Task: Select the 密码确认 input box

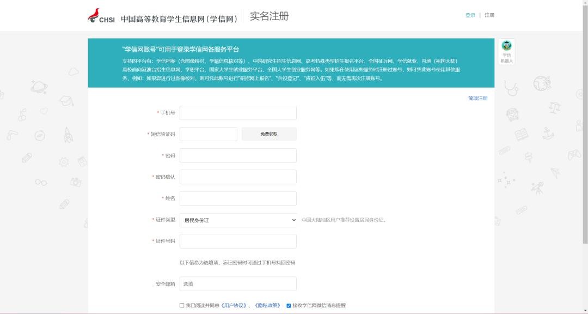Action: click(238, 177)
